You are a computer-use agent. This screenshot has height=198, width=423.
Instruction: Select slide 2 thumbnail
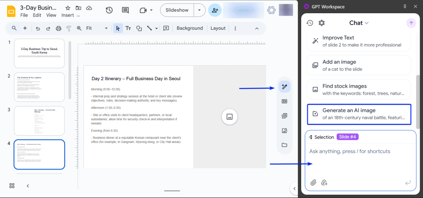[x=39, y=87]
